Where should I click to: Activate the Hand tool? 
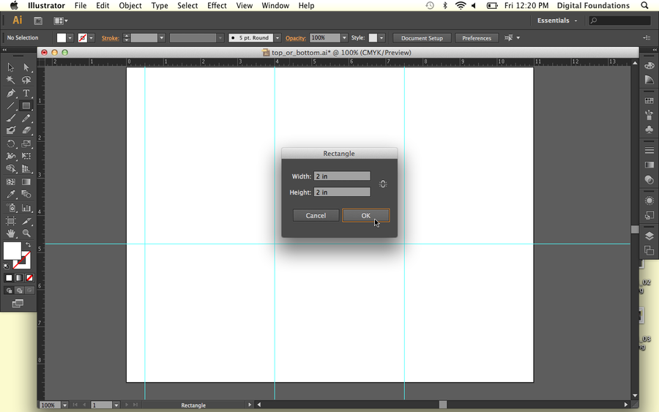(10, 233)
